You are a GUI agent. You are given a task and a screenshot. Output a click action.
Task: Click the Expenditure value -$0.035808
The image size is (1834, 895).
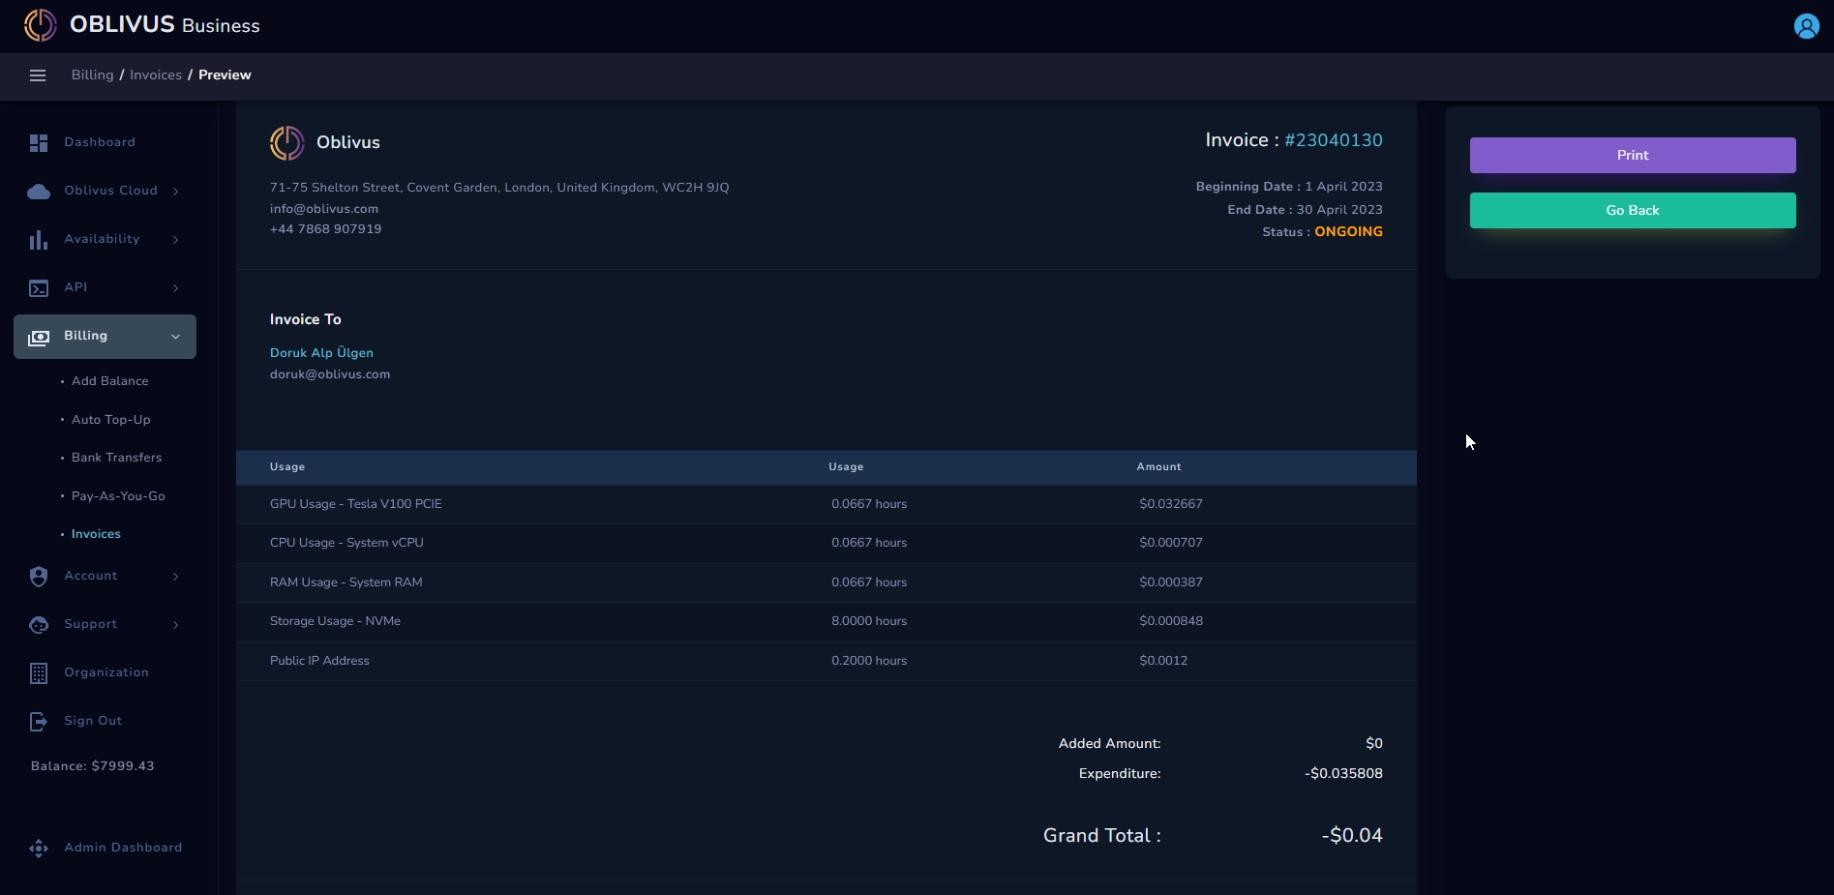pyautogui.click(x=1343, y=774)
